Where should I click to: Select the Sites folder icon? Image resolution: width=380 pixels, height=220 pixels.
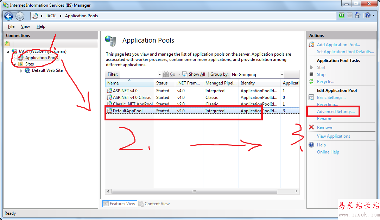pyautogui.click(x=21, y=64)
